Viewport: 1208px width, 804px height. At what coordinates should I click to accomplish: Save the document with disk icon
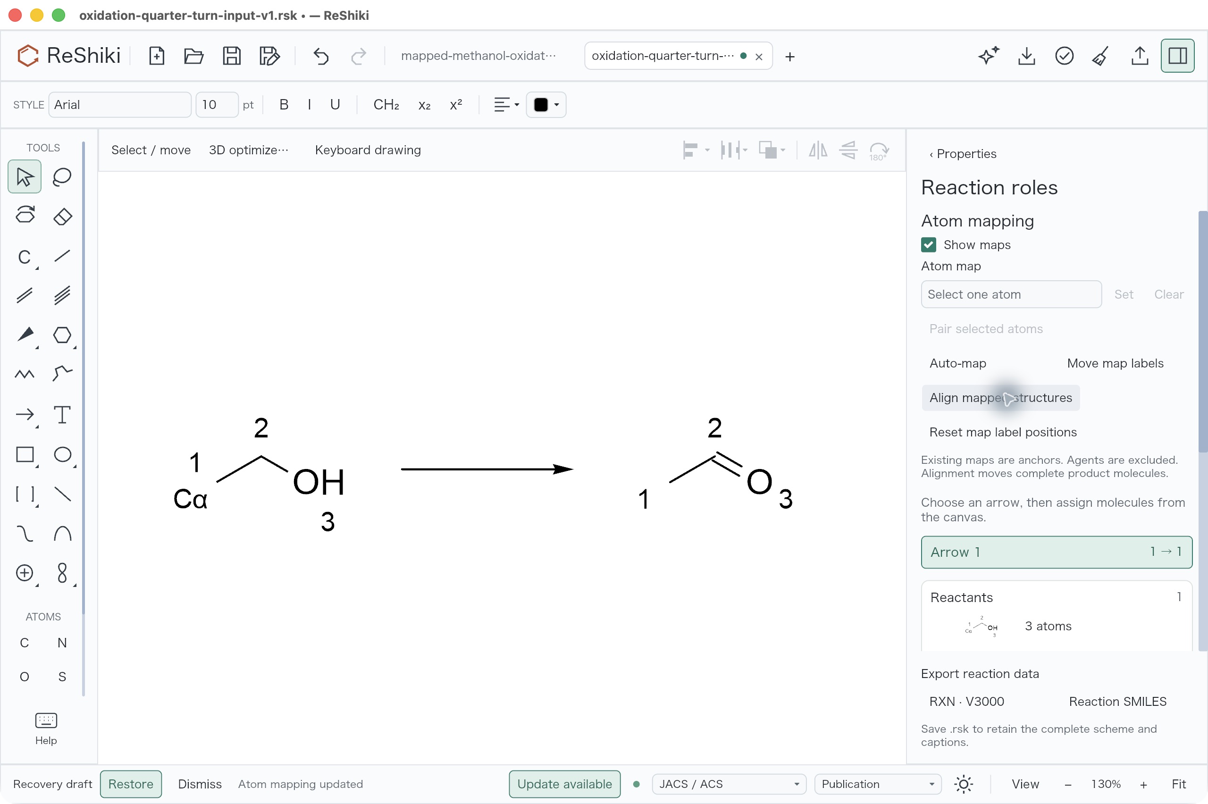[232, 56]
